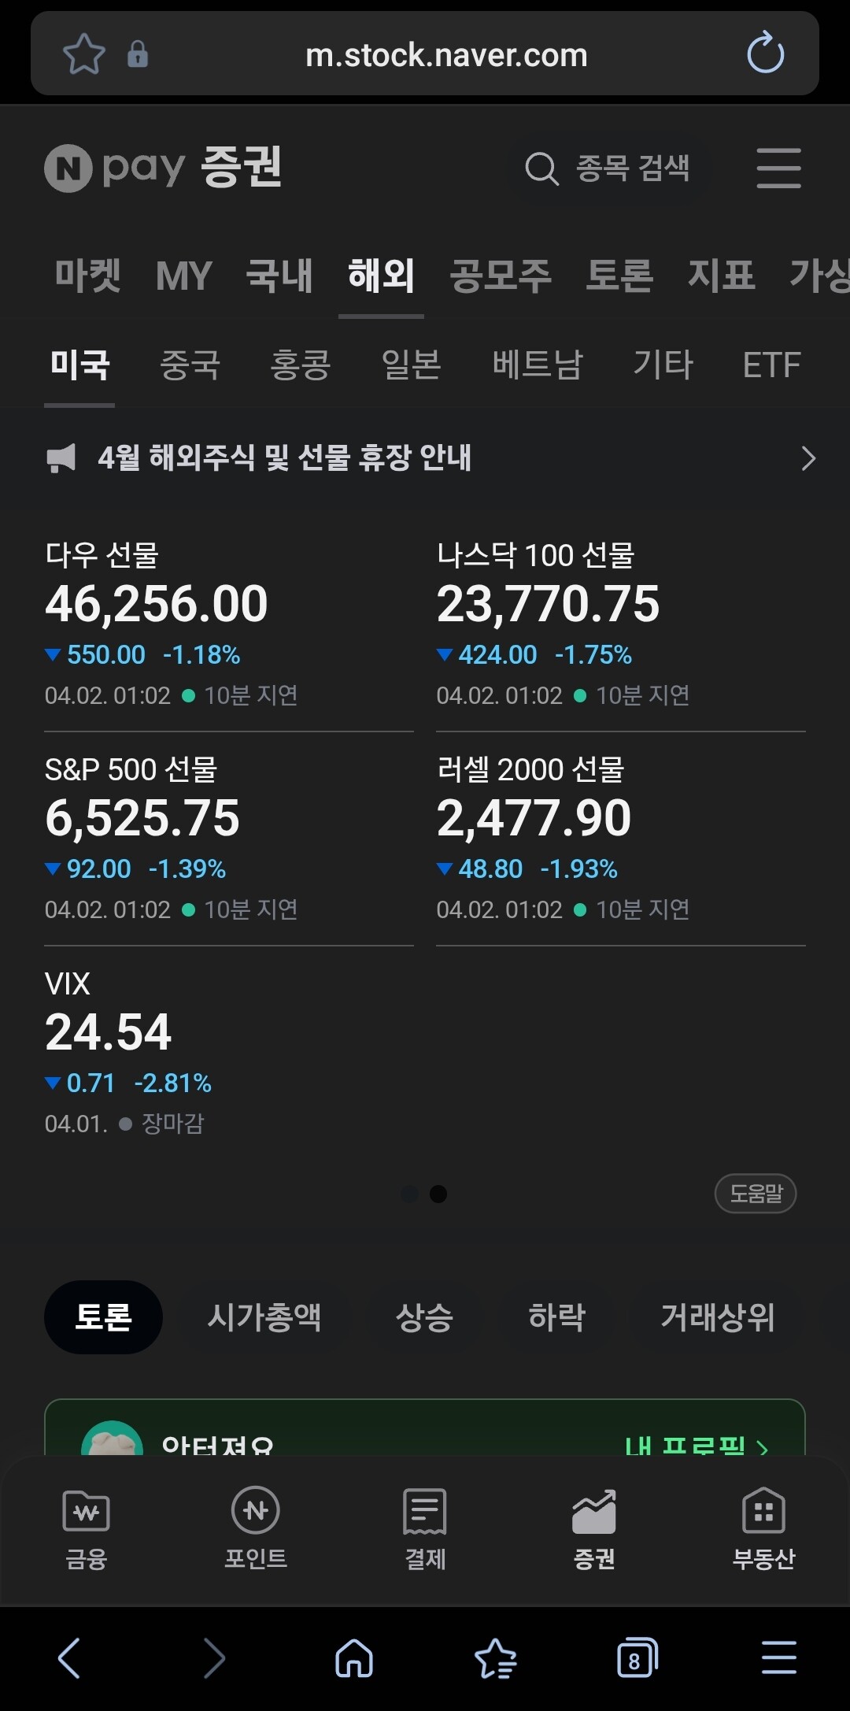
Task: Select the 상승 filter chip
Action: point(424,1317)
